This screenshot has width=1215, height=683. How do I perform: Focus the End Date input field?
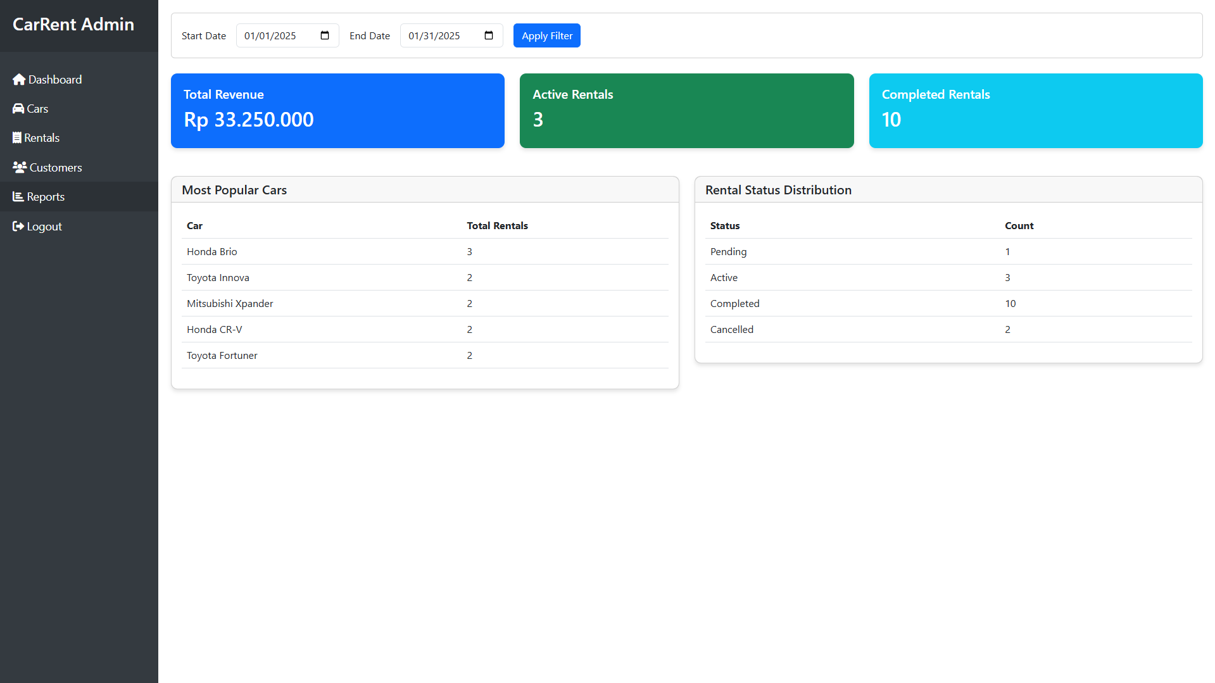coord(451,35)
